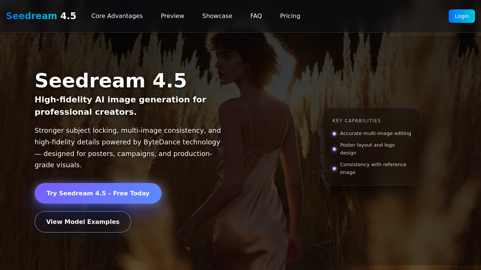481x270 pixels.
Task: Open the FAQ navigation item
Action: pyautogui.click(x=256, y=16)
